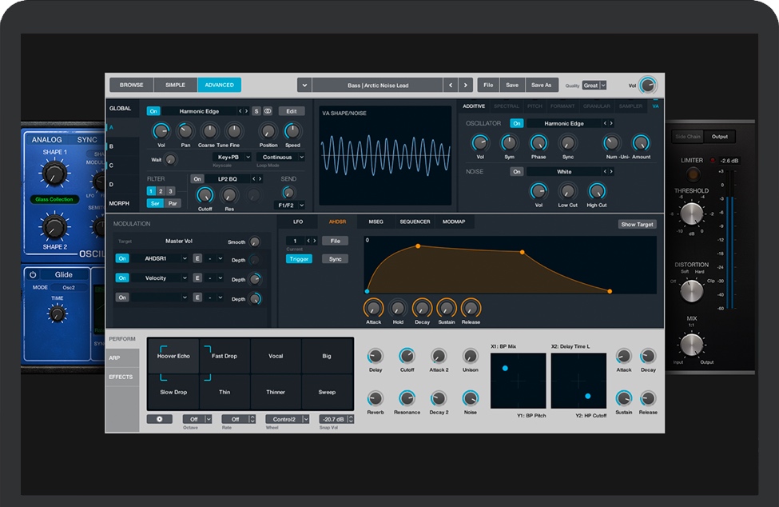Click the E button in the AHDSR1 row
The height and width of the screenshot is (507, 779).
click(x=197, y=258)
